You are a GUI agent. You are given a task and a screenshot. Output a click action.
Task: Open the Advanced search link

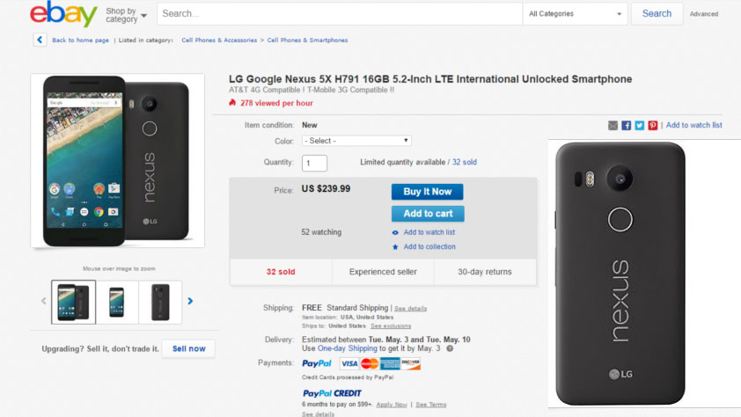click(704, 14)
